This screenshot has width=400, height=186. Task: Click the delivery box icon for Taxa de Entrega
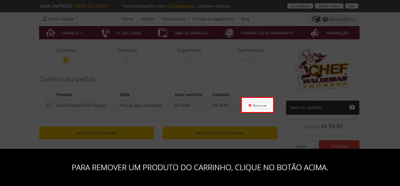tap(163, 33)
